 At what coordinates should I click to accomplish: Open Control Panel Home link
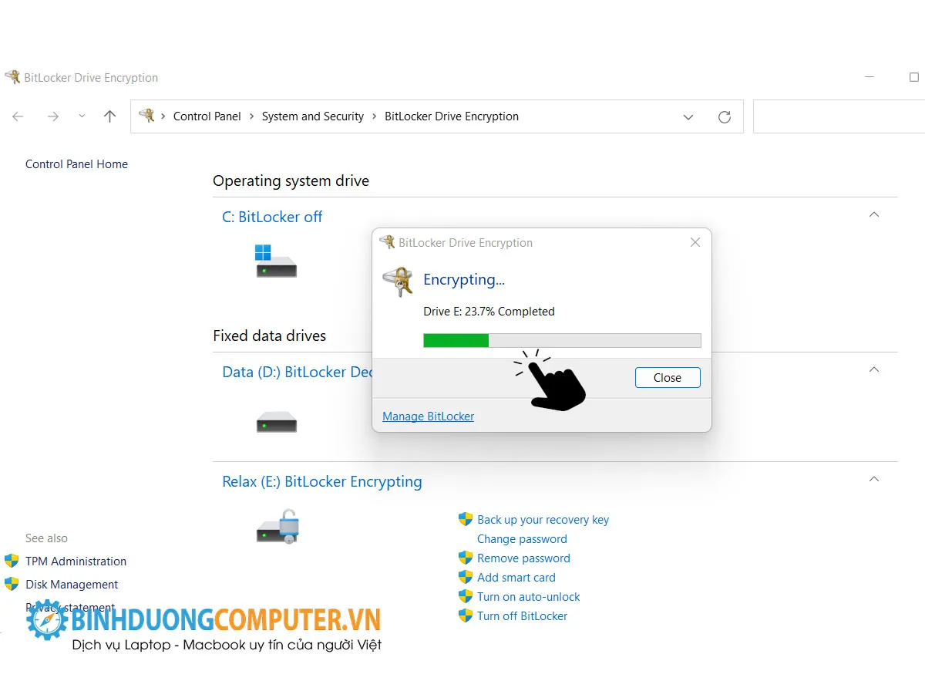(76, 164)
